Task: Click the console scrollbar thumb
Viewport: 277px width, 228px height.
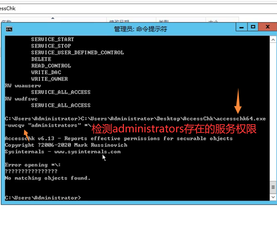Action: [x=273, y=187]
